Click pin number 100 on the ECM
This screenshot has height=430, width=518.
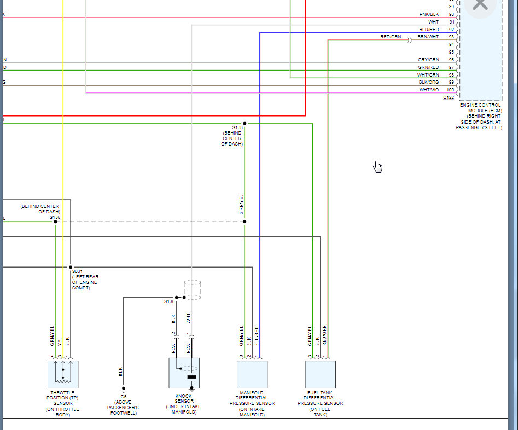tap(450, 90)
